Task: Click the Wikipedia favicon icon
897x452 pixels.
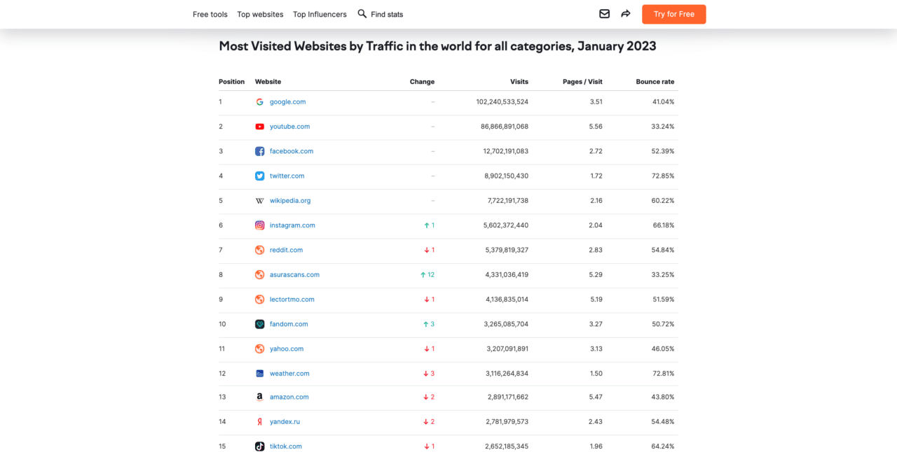Action: point(259,201)
